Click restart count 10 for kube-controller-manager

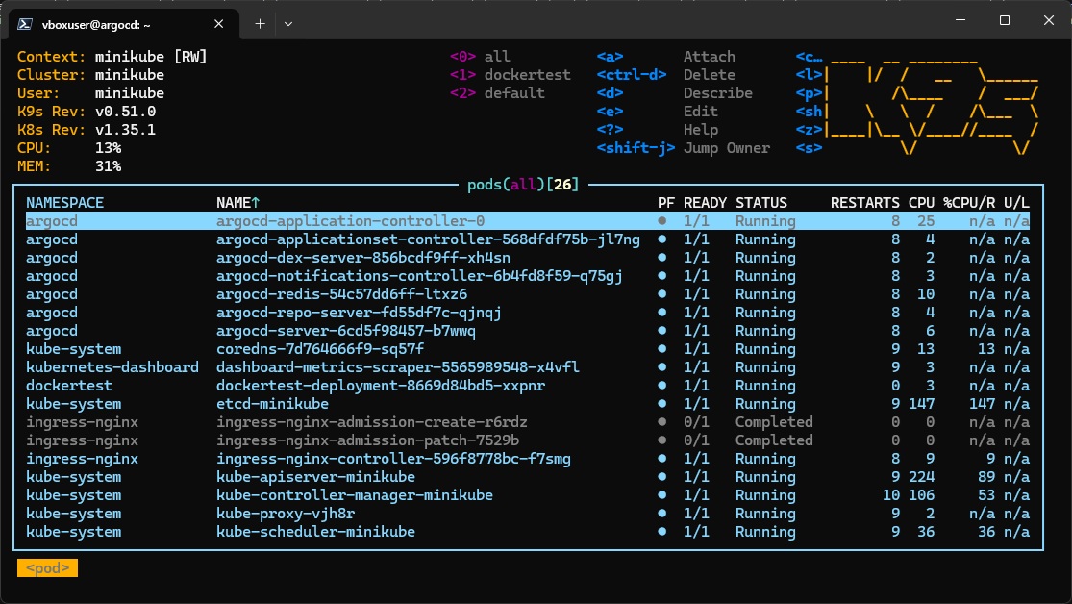tap(891, 495)
